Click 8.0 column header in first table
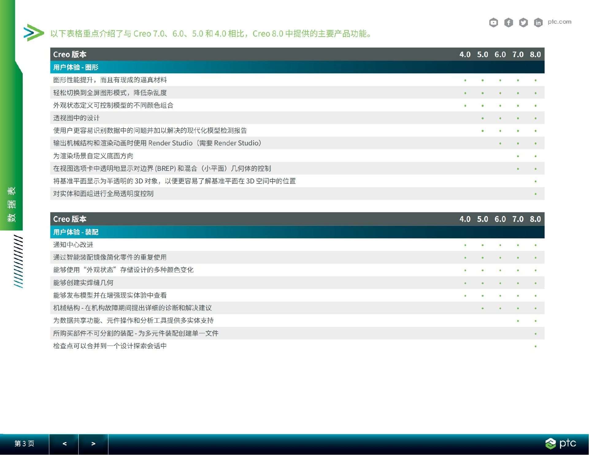The width and height of the screenshot is (589, 455). (535, 54)
